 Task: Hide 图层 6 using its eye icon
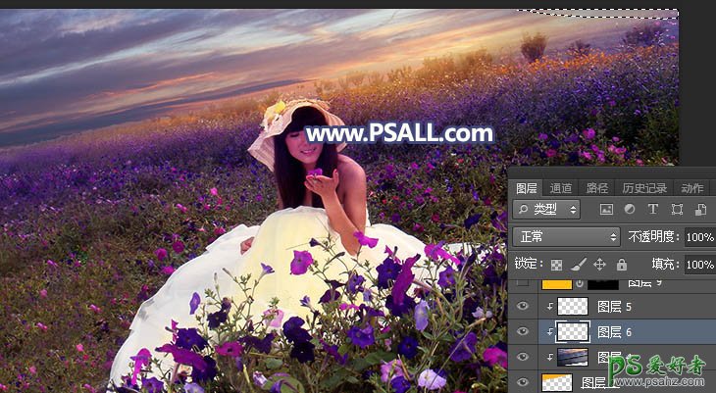522,331
